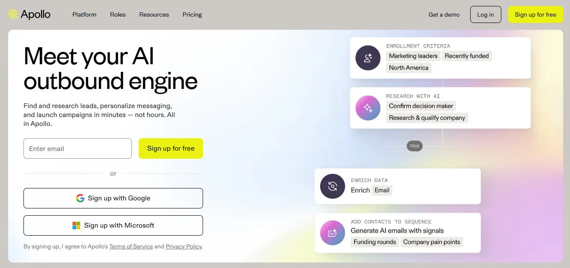Choose Sign up with Microsoft
Image resolution: width=570 pixels, height=268 pixels.
coord(113,225)
